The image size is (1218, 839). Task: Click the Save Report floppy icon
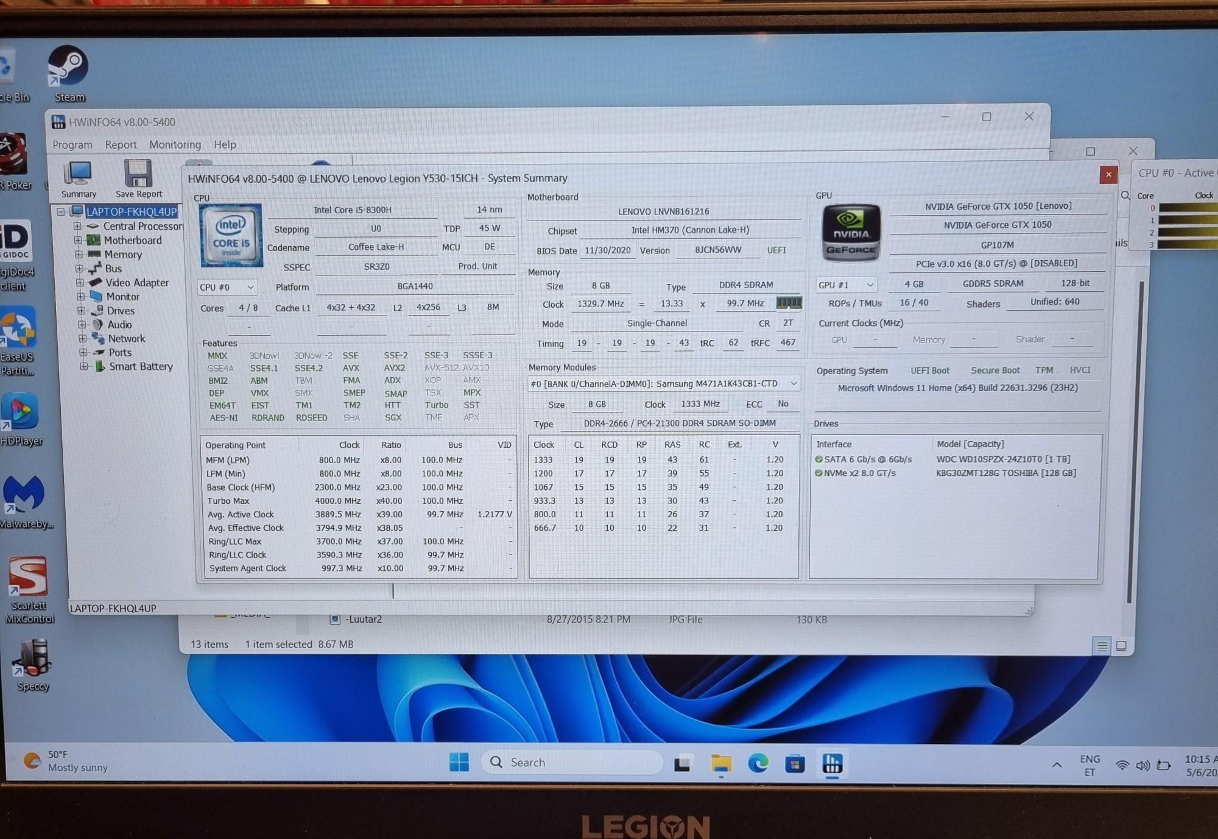(139, 179)
